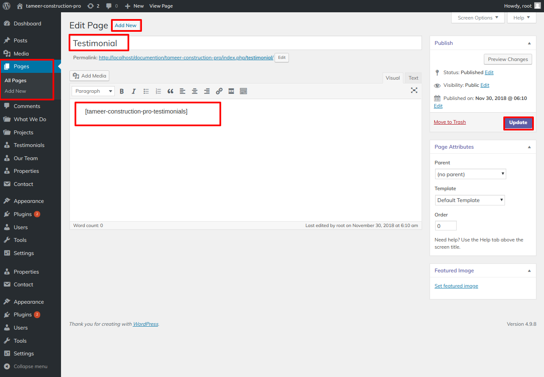Screen dimensions: 544x377
Task: Move this page to Trash
Action: pos(450,122)
